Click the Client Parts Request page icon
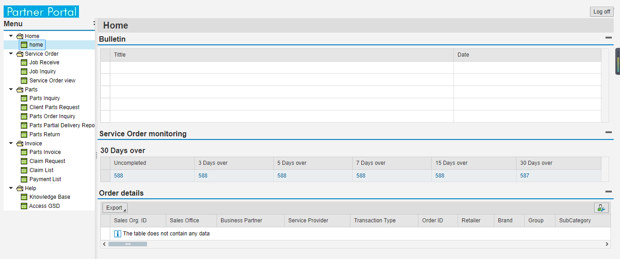 point(24,107)
